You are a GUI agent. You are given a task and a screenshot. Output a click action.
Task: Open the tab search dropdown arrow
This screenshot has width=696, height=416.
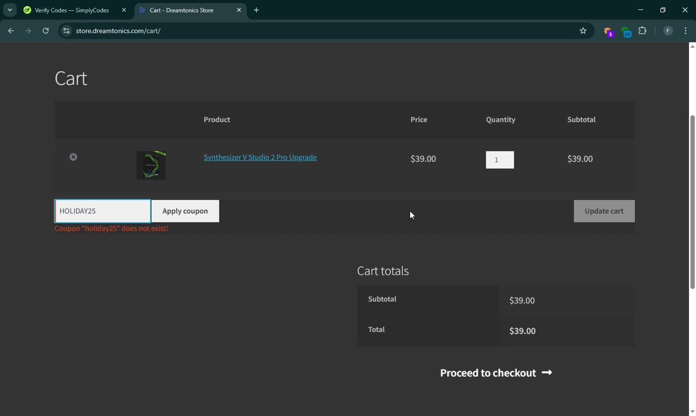[x=10, y=10]
